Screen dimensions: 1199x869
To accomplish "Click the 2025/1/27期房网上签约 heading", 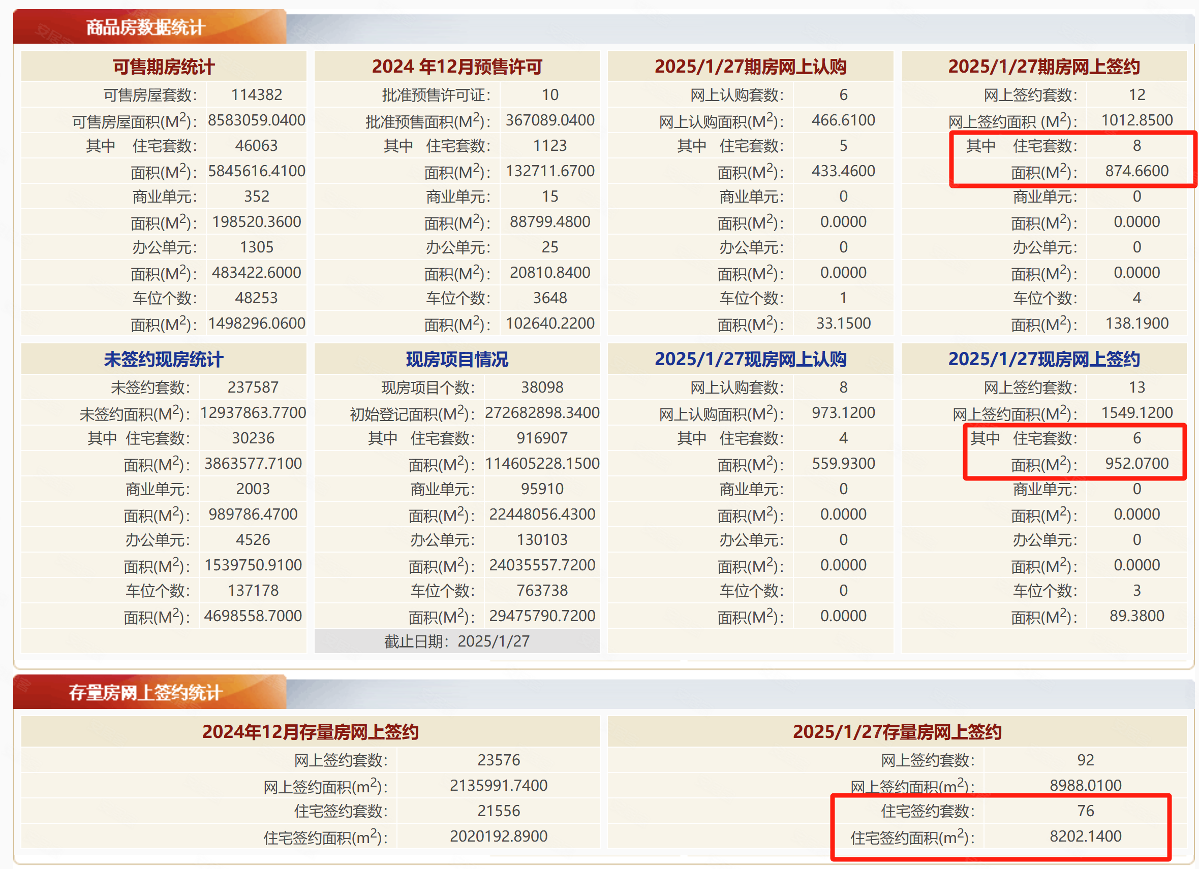I will (x=1043, y=67).
